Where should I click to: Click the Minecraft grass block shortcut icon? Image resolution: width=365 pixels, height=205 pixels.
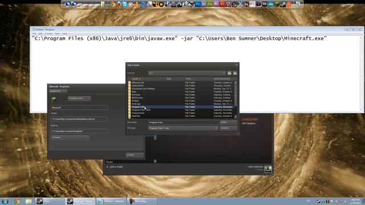(54, 99)
